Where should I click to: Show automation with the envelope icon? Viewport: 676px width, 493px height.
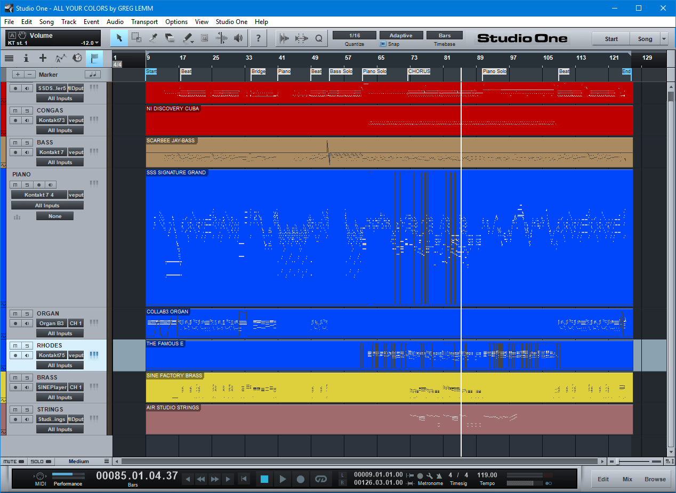[60, 58]
